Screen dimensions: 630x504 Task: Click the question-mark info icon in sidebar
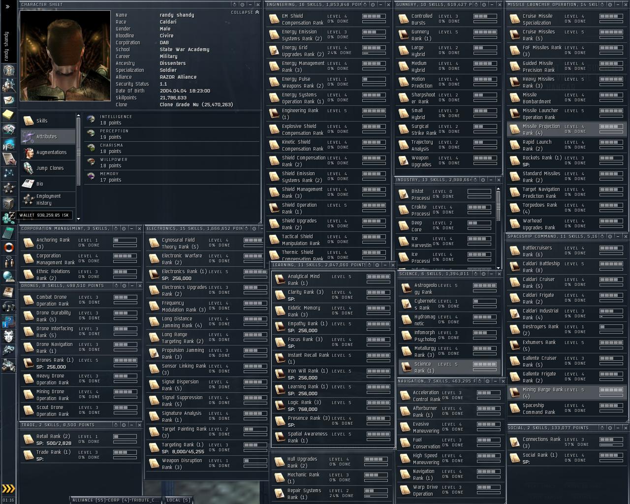click(x=9, y=321)
